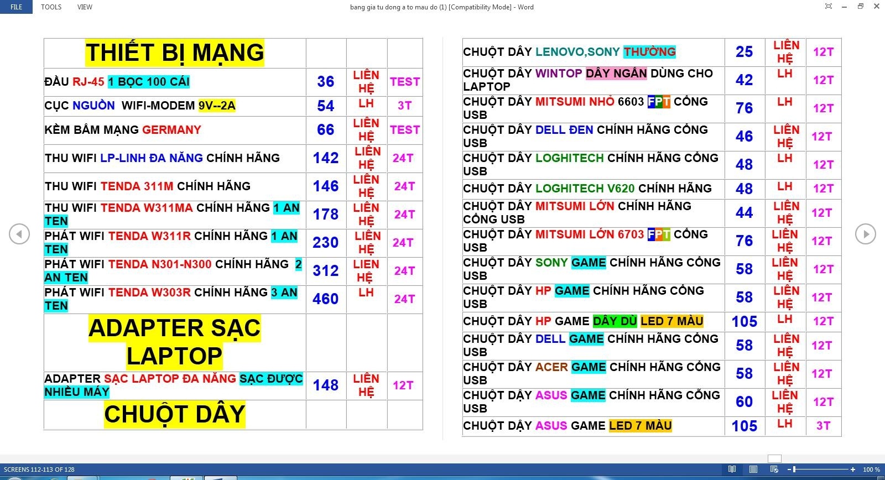Click the THIẾT BỊ MẠNG heading

[x=175, y=53]
